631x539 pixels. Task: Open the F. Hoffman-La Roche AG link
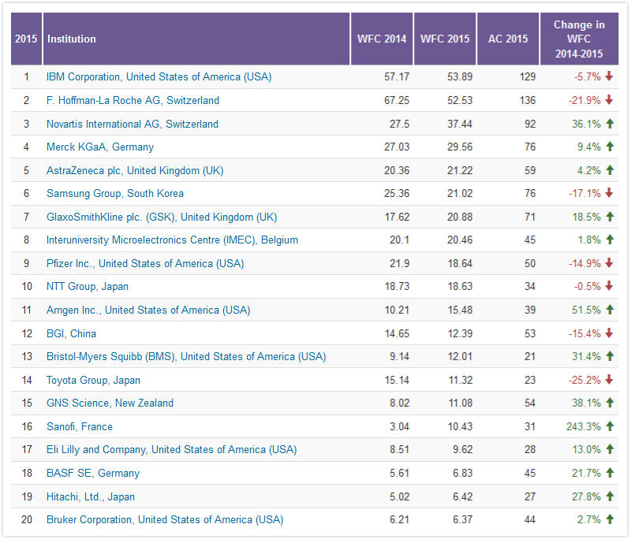pos(133,100)
